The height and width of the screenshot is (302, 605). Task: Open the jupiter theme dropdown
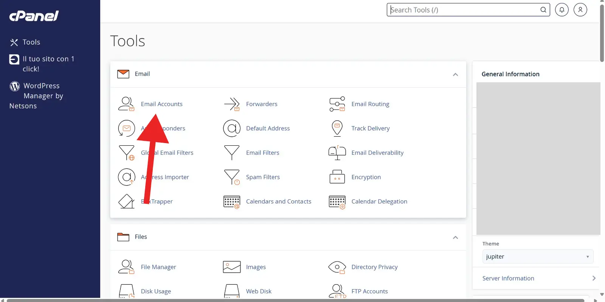click(537, 257)
